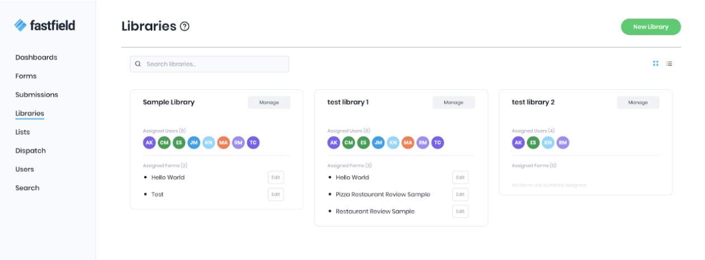Click the AK user avatar in Sample Library
This screenshot has width=705, height=260.
pyautogui.click(x=149, y=143)
